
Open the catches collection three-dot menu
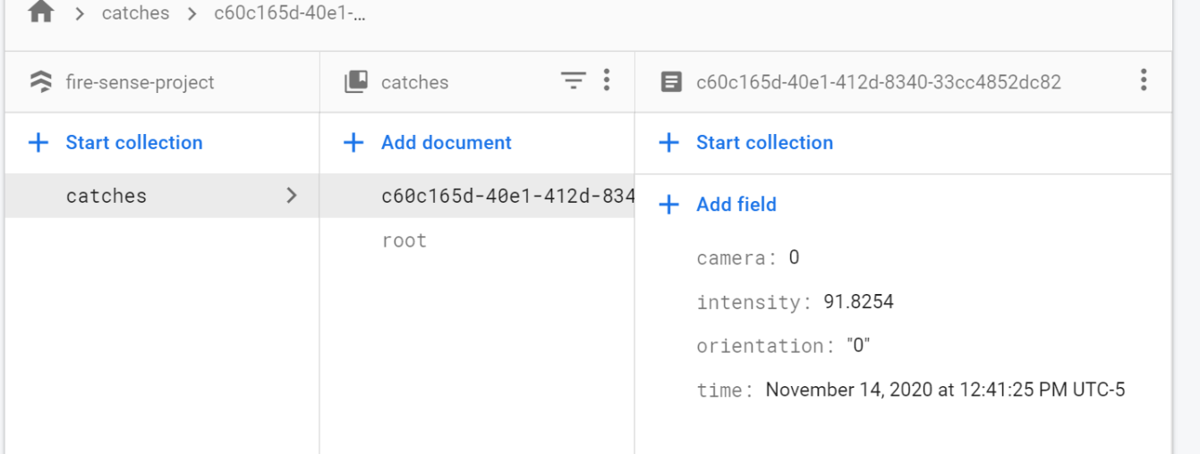pyautogui.click(x=607, y=81)
